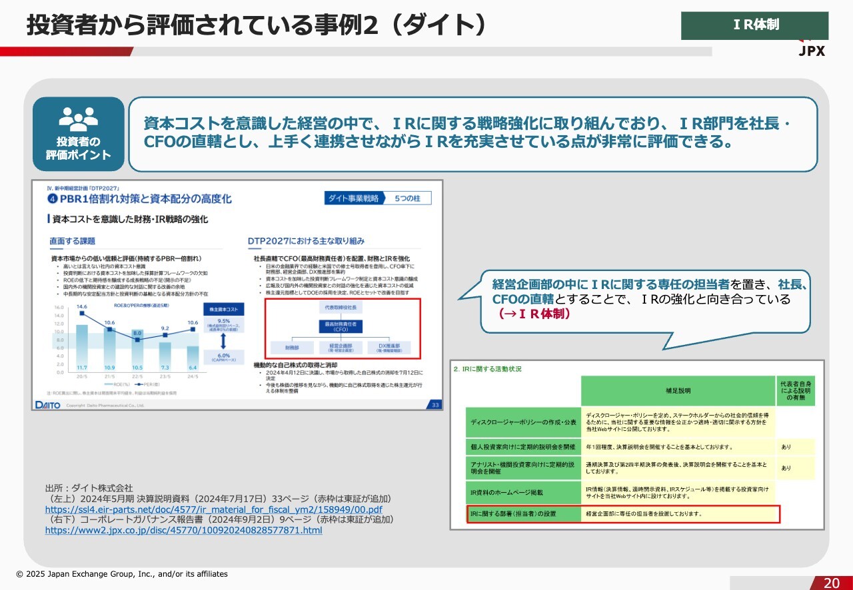Click the 最高財務責任者 (CFO) box
The width and height of the screenshot is (853, 590).
(341, 326)
